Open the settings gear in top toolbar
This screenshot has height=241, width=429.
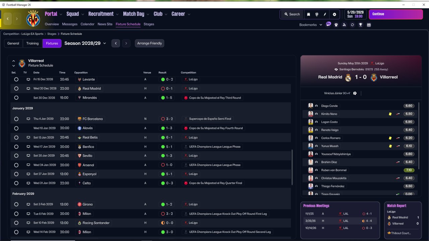[x=334, y=14]
